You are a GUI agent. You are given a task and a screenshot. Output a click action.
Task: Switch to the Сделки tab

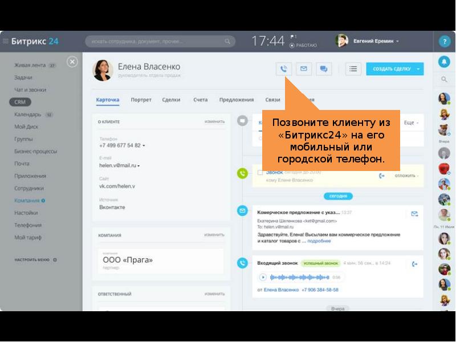pyautogui.click(x=171, y=100)
